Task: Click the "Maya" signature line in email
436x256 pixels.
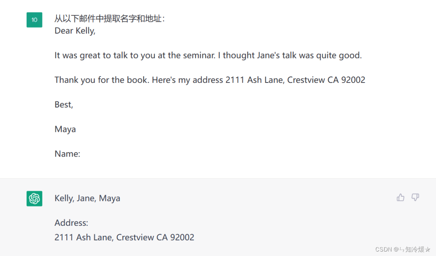Action: pyautogui.click(x=65, y=129)
